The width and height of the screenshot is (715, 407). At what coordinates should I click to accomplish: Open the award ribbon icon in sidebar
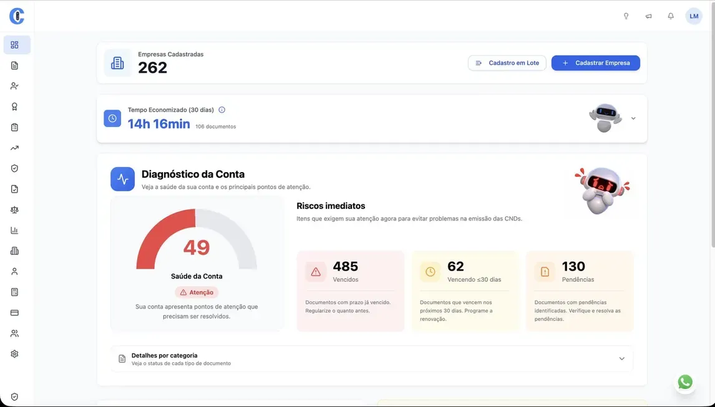tap(14, 107)
